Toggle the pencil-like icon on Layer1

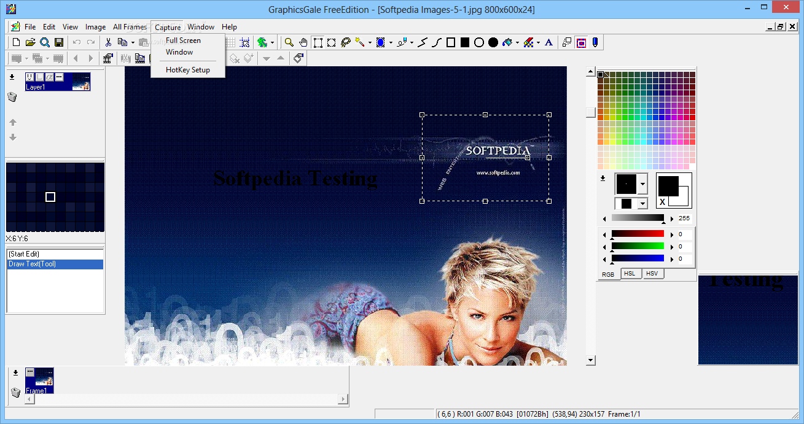(x=49, y=77)
